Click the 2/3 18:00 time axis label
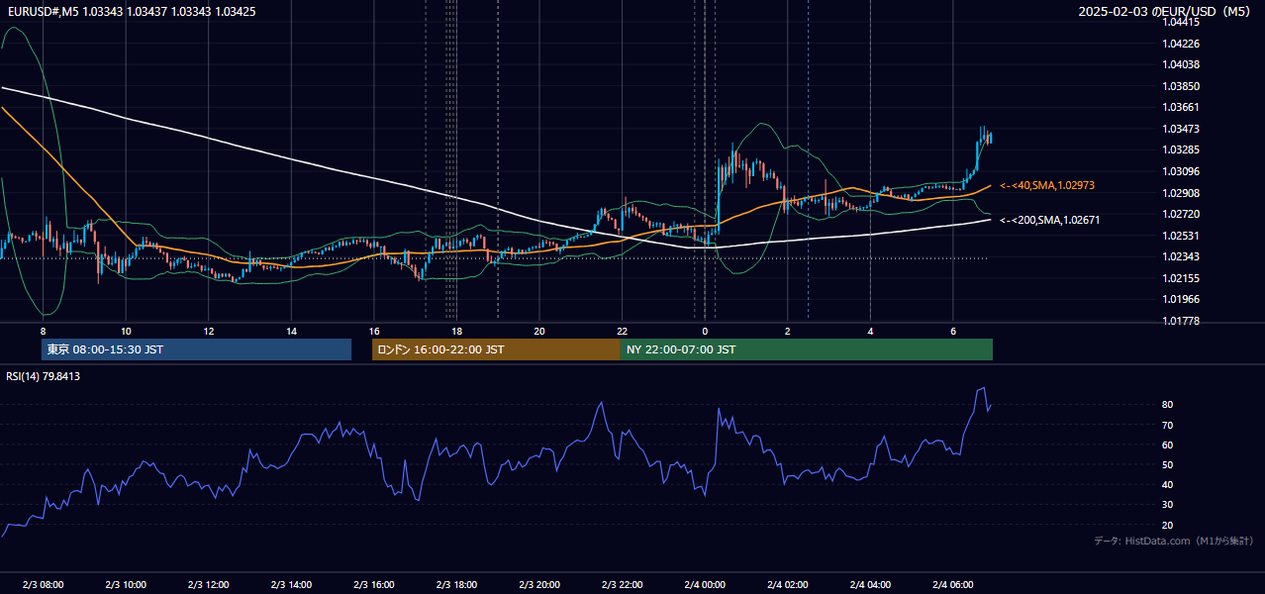Image resolution: width=1265 pixels, height=594 pixels. (456, 584)
